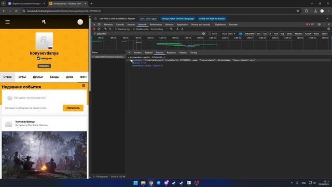Click the Изменить button under profile name

44,66
